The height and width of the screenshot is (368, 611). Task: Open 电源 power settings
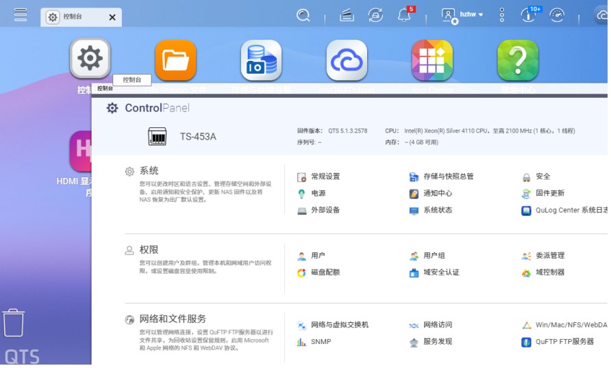coord(312,194)
